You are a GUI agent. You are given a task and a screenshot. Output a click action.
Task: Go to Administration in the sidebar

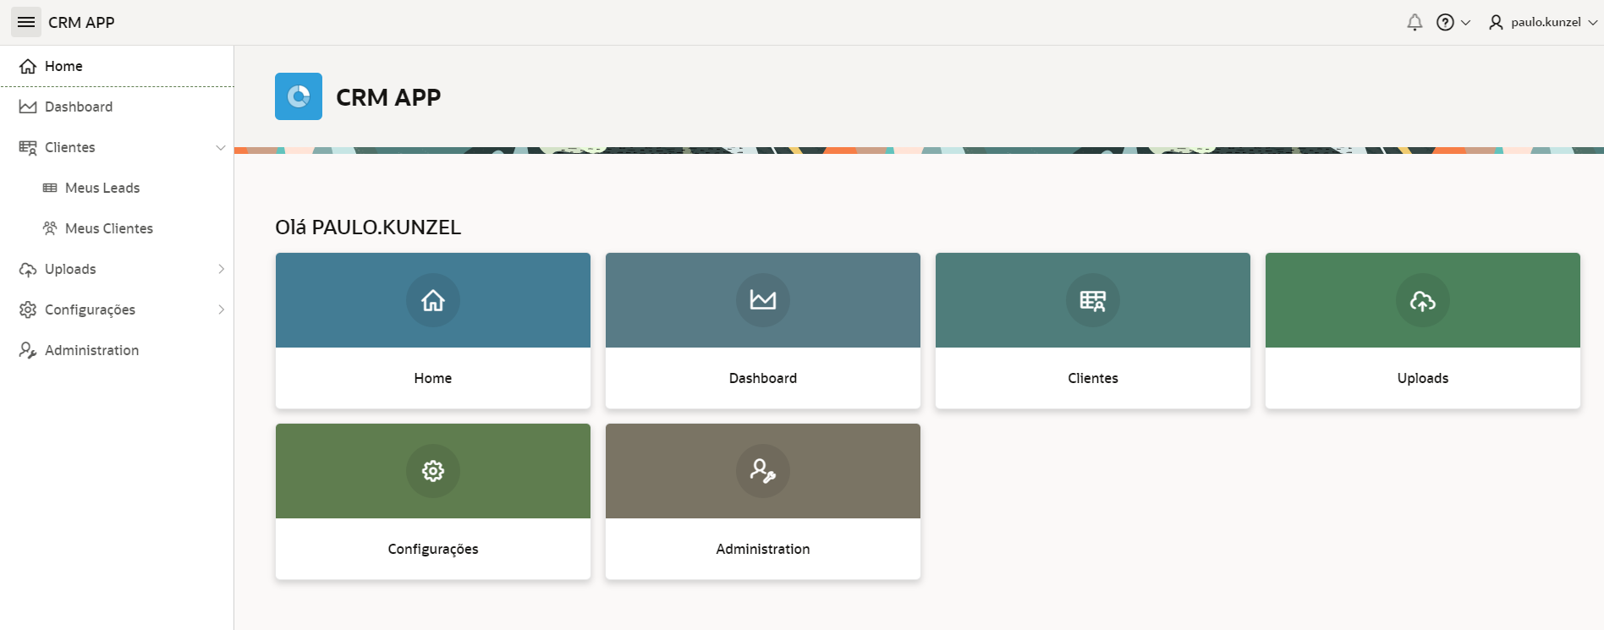coord(91,350)
